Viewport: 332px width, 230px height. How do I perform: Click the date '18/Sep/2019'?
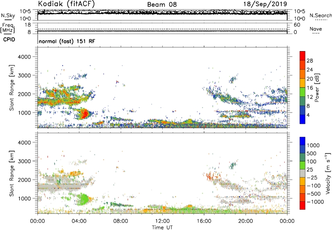[x=265, y=4]
